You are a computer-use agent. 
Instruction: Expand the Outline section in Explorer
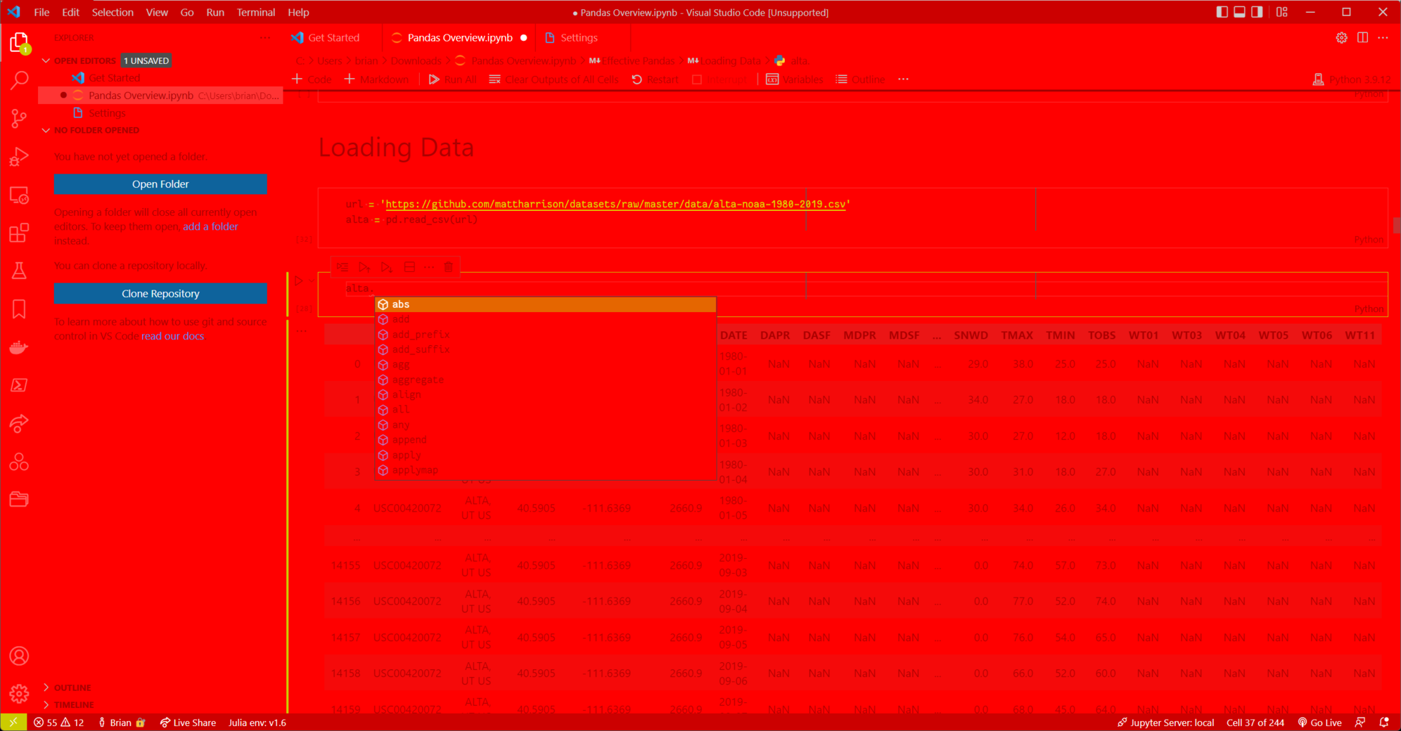46,687
